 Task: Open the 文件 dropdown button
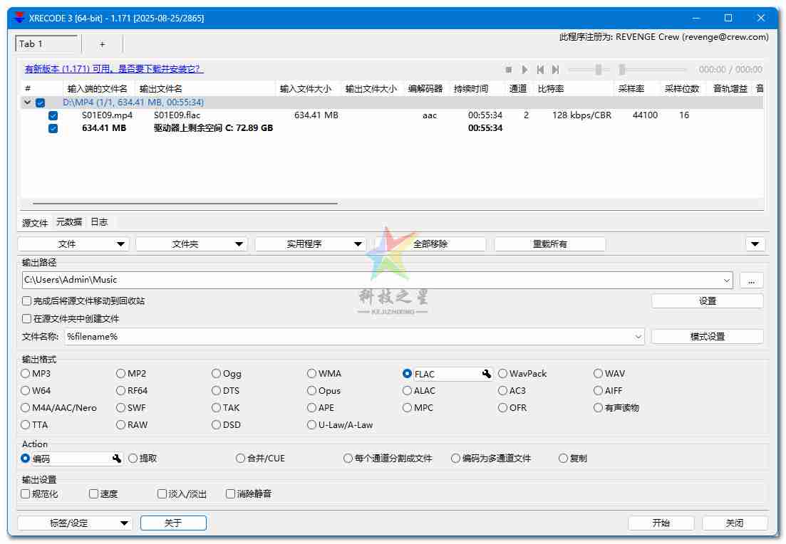tap(73, 244)
